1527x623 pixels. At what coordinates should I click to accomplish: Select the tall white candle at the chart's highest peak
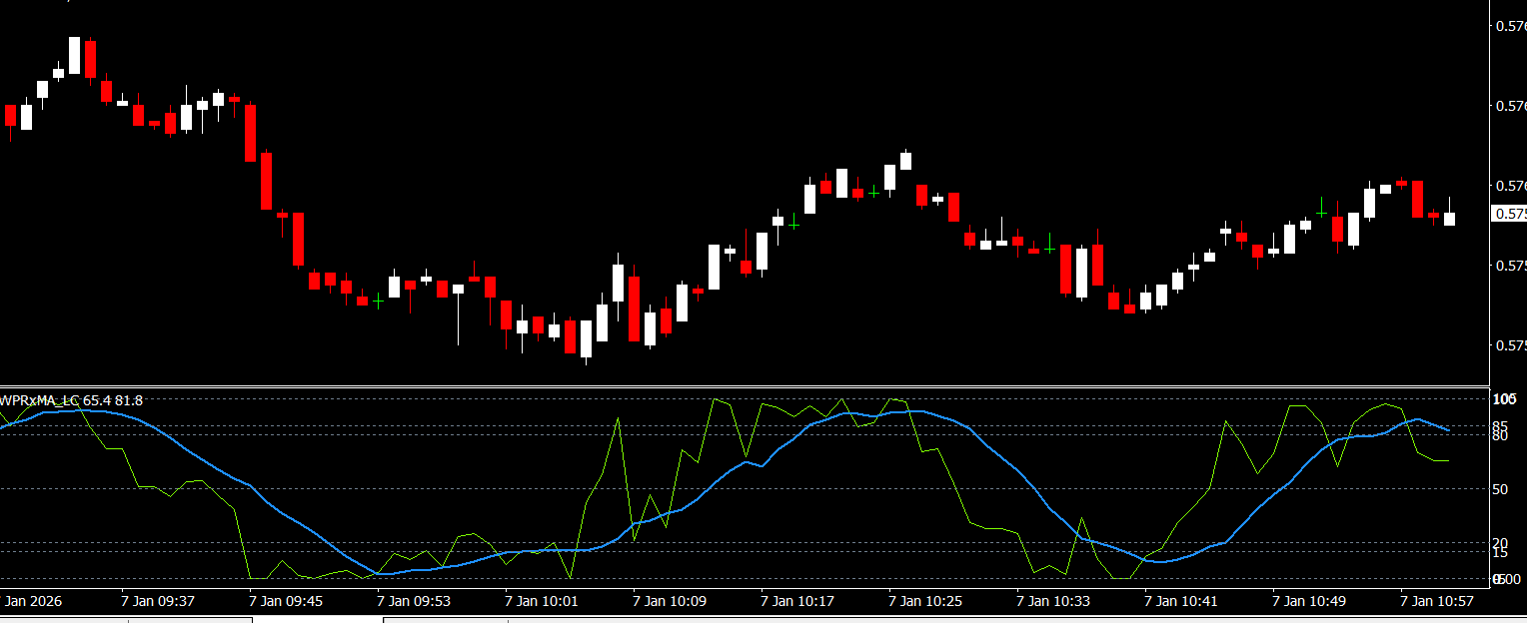[x=74, y=55]
